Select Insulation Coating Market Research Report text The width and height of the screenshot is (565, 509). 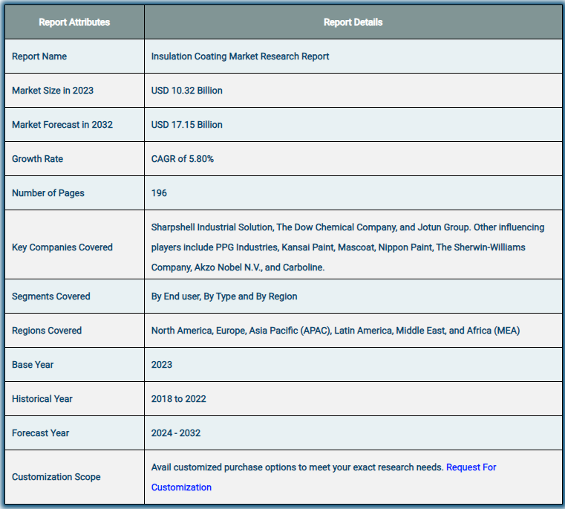tap(240, 56)
